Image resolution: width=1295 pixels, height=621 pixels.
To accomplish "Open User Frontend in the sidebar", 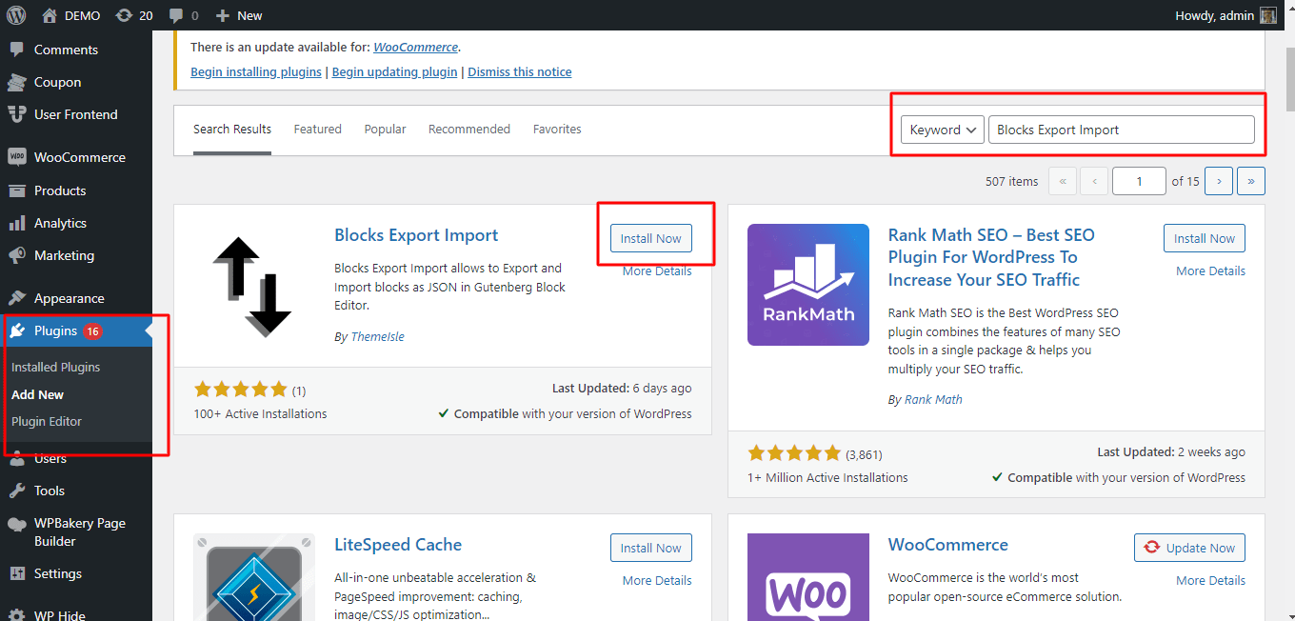I will point(76,114).
